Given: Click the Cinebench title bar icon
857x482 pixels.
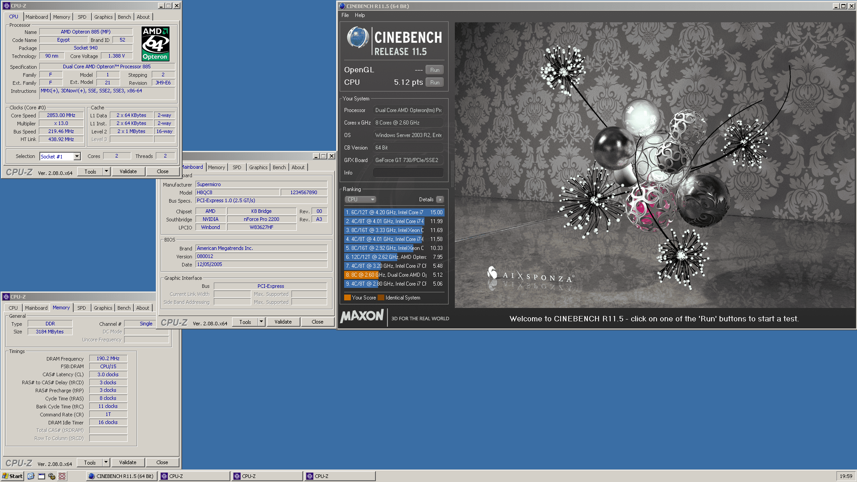Looking at the screenshot, I should (x=342, y=6).
